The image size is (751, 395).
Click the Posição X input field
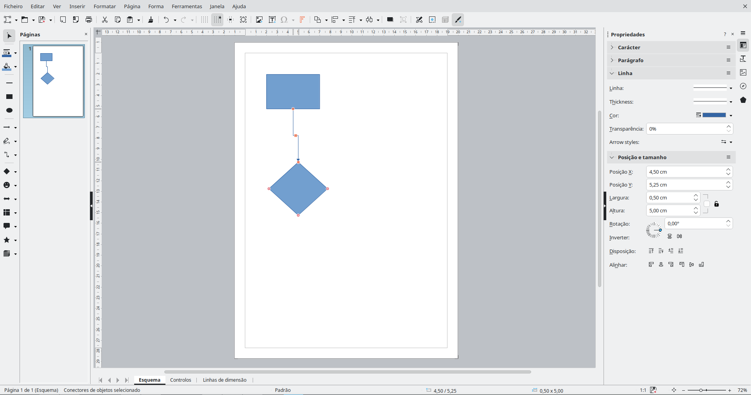coord(685,172)
